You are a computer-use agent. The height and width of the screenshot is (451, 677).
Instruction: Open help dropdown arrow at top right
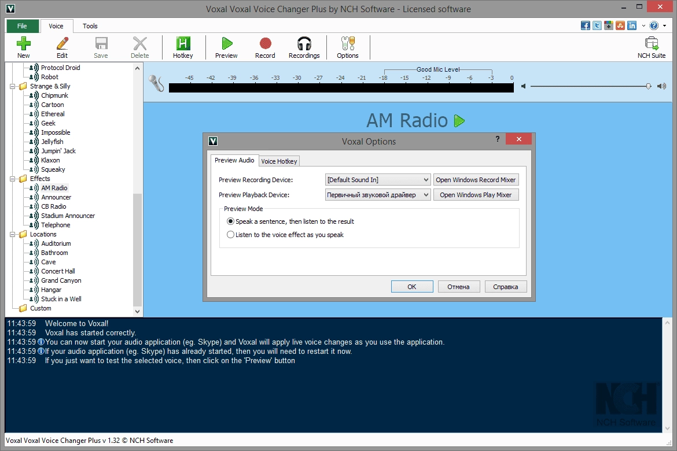click(x=664, y=25)
